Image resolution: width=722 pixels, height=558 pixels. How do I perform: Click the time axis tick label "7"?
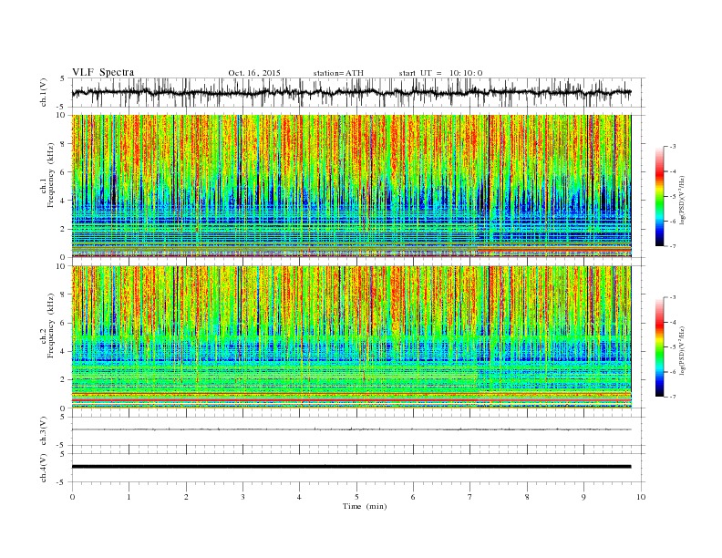point(470,497)
